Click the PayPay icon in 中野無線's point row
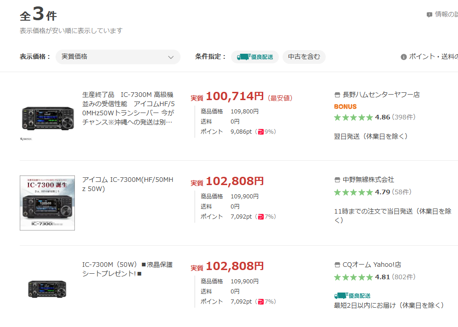Viewport: 458px width, 327px height. click(x=261, y=217)
